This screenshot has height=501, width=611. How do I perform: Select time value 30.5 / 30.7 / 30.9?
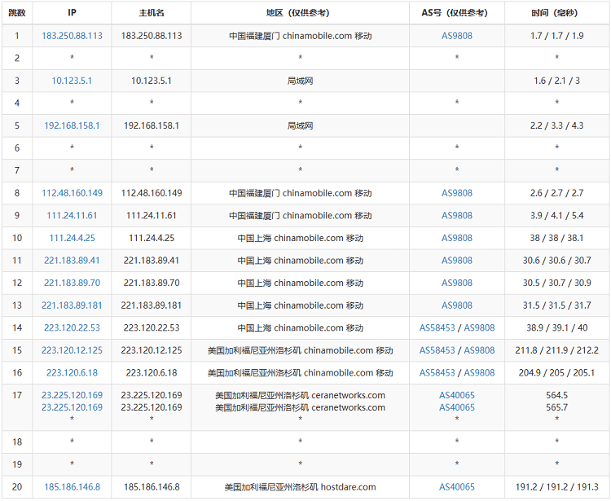(x=557, y=283)
